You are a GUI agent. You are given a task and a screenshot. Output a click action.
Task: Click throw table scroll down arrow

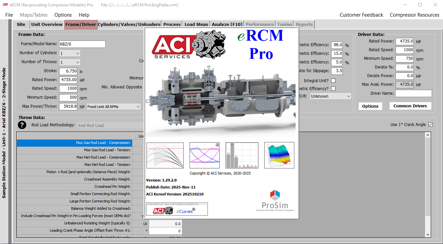coord(428,234)
